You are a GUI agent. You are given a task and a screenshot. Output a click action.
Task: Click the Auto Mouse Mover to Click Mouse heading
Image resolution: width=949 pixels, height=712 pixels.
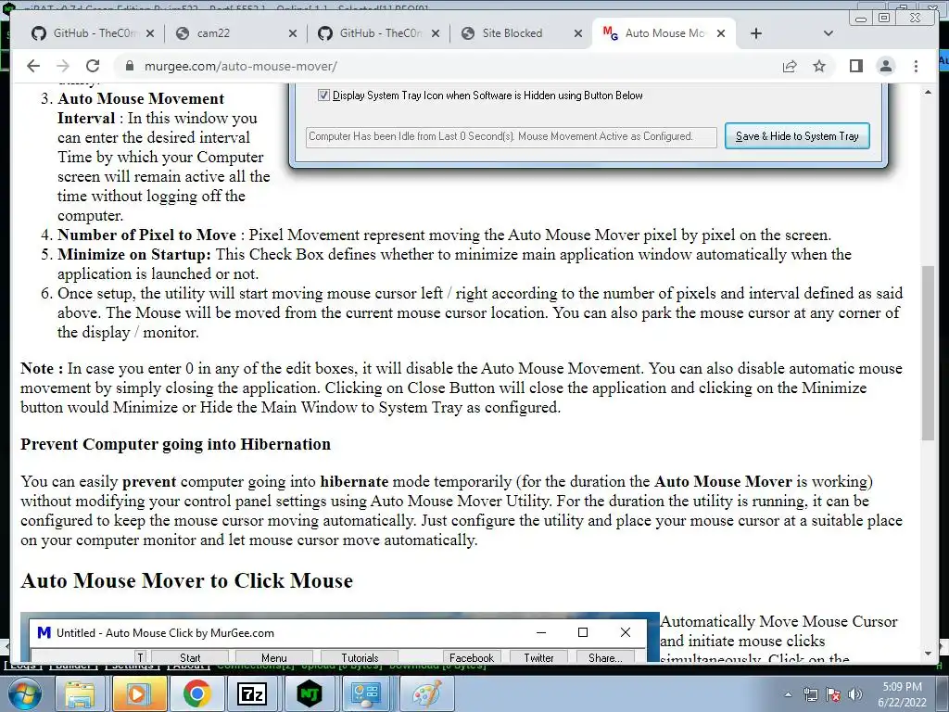[186, 580]
